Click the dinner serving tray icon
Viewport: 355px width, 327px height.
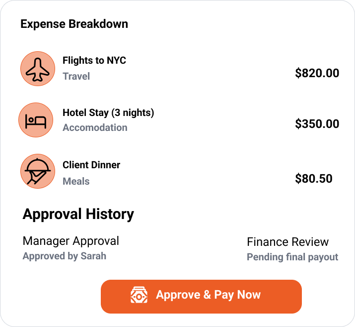(38, 171)
